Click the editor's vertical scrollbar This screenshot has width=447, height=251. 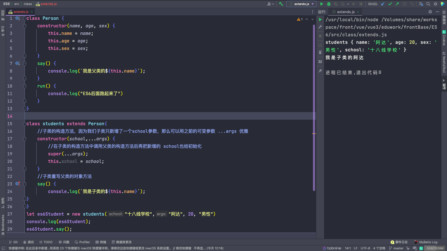coord(314,106)
